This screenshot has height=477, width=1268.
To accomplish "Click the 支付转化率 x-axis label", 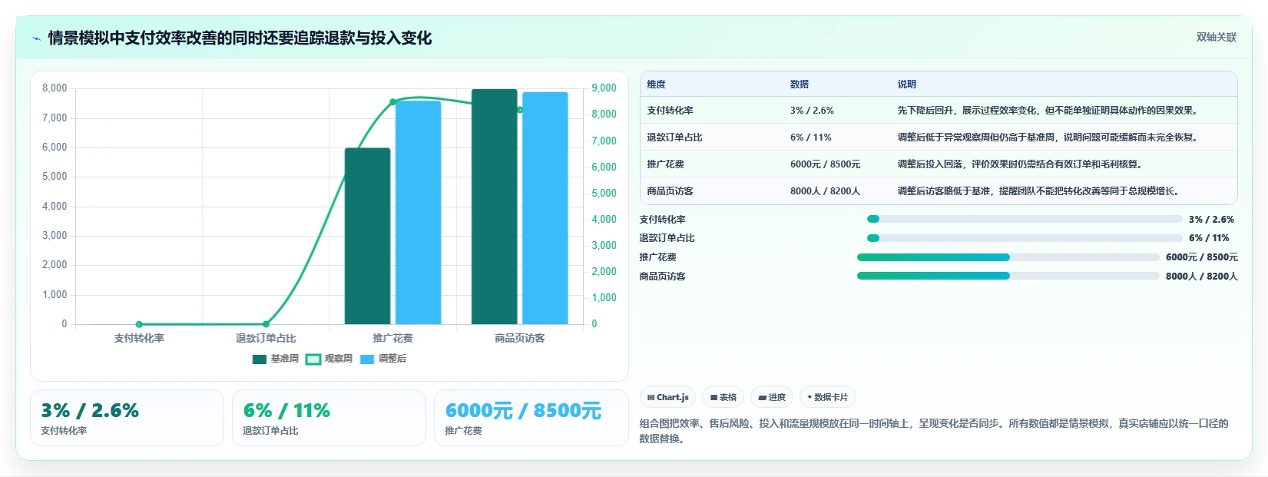I will (139, 338).
